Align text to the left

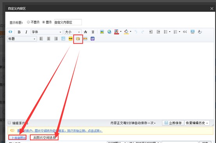click(x=41, y=39)
